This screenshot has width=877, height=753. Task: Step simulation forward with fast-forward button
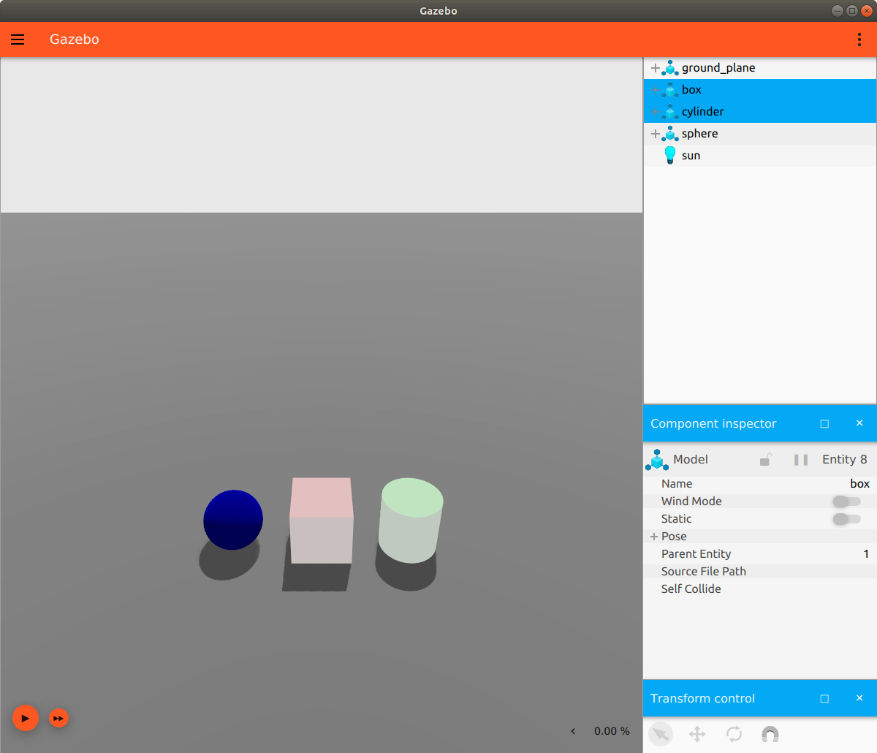tap(58, 718)
